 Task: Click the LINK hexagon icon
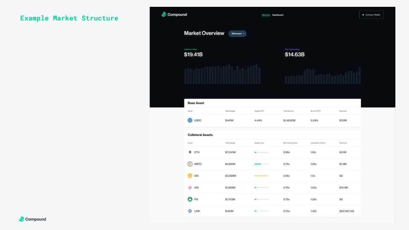click(x=190, y=211)
